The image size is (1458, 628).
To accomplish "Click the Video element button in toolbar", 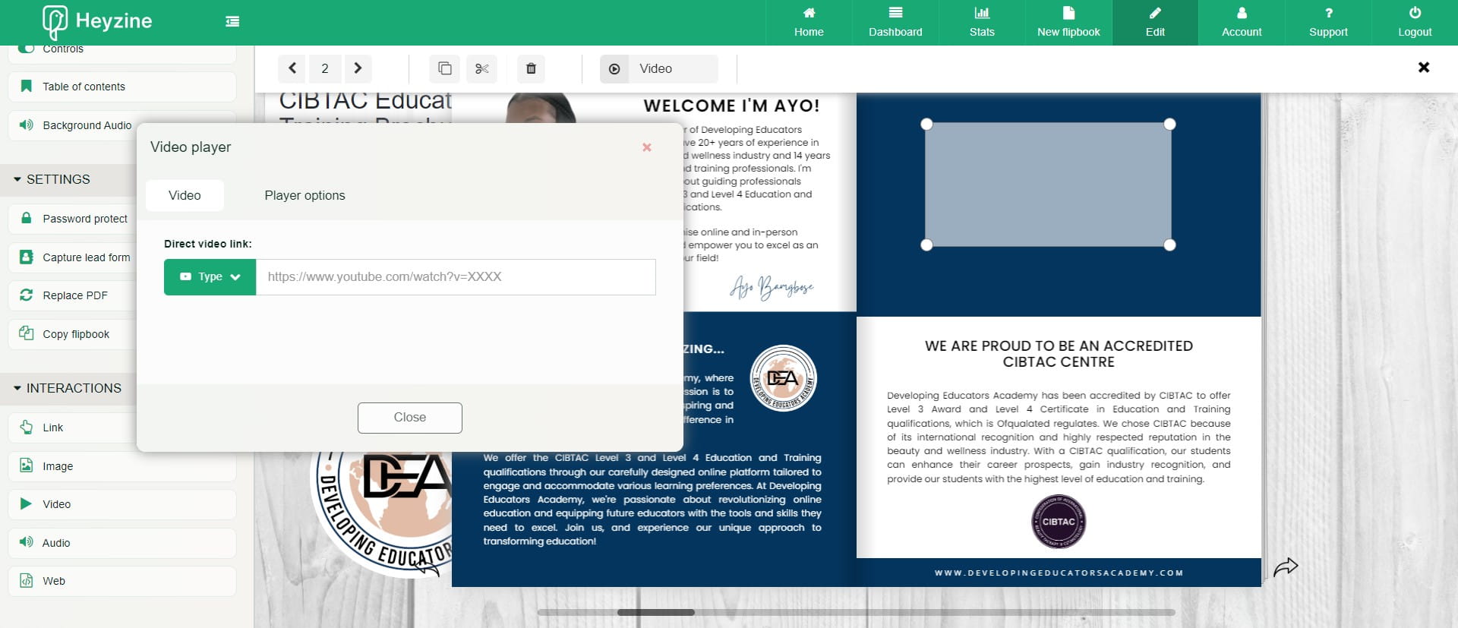I will (658, 68).
